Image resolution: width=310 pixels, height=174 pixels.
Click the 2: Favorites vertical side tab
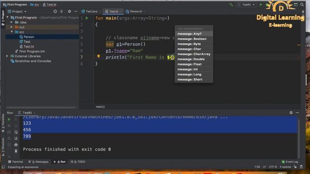pyautogui.click(x=3, y=123)
